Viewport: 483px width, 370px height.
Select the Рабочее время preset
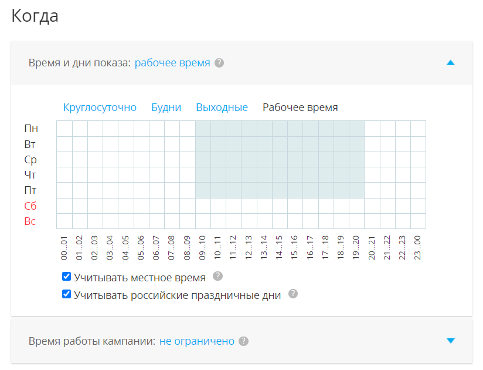(x=300, y=107)
